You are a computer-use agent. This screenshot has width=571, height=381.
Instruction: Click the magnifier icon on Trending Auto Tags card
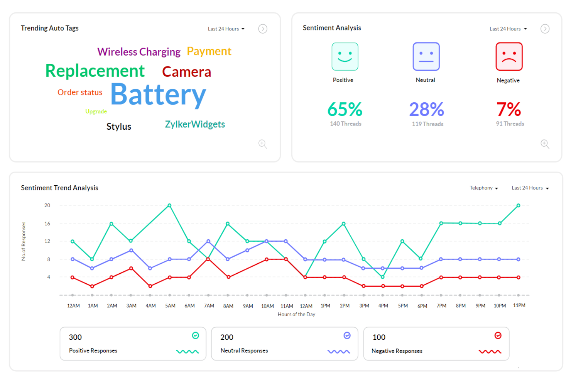coord(263,144)
